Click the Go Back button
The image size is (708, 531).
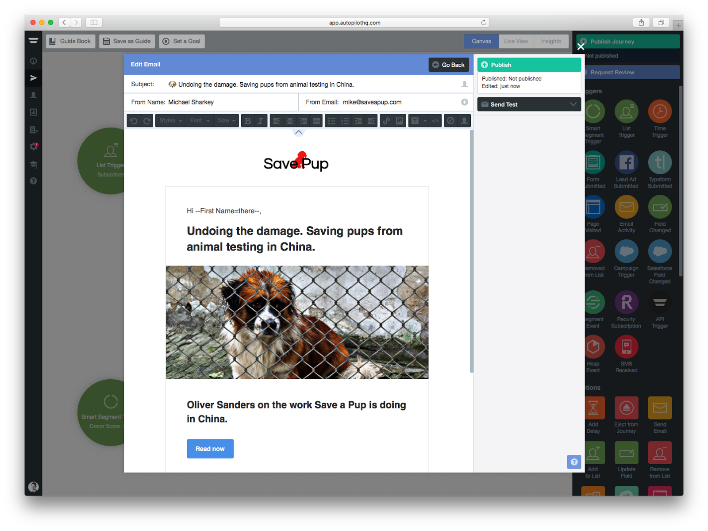(448, 65)
